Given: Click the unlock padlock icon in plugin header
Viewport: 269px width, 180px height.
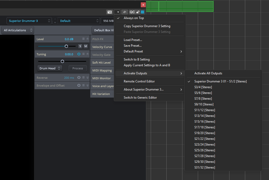Looking at the screenshot, I should pyautogui.click(x=138, y=12).
